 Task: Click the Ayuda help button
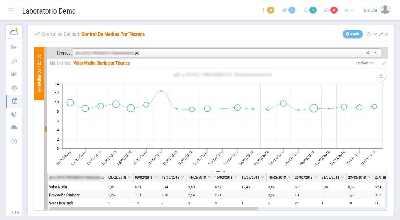pyautogui.click(x=353, y=34)
